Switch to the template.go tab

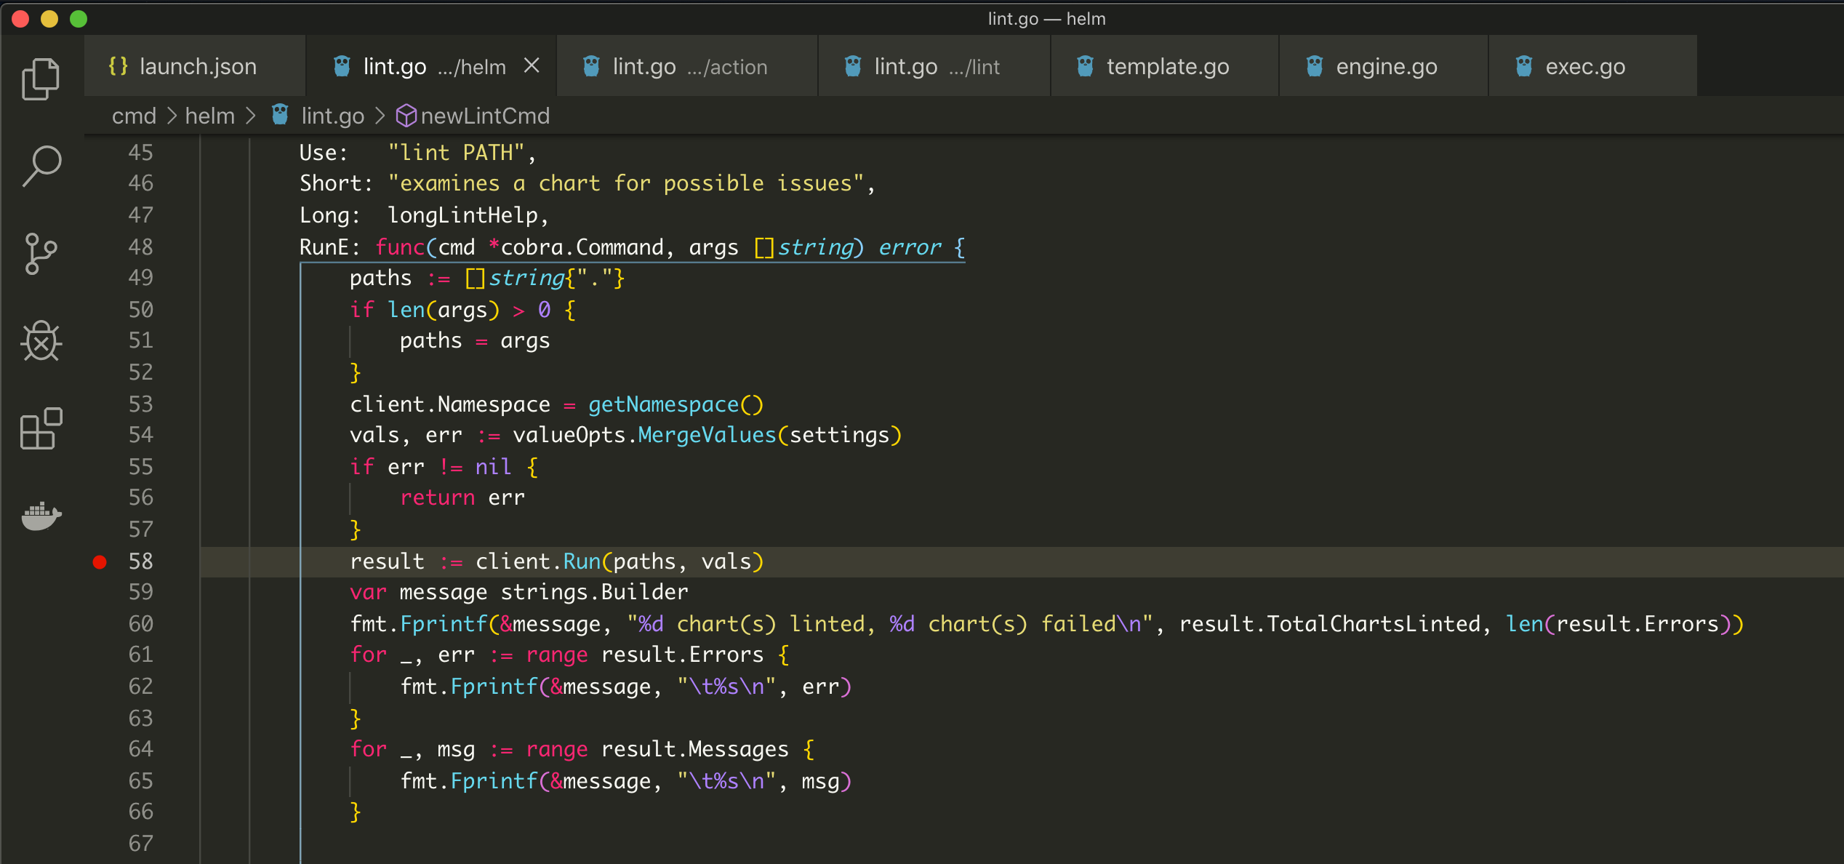click(1165, 66)
